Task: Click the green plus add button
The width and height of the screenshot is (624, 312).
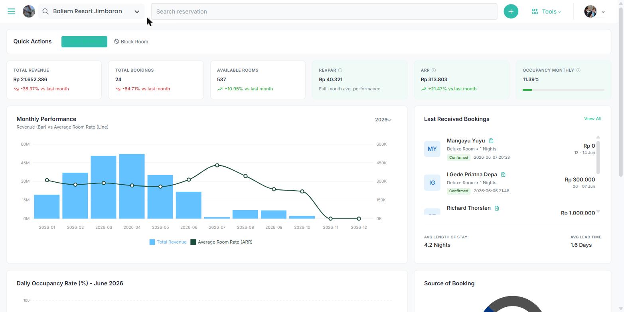Action: pos(511,12)
